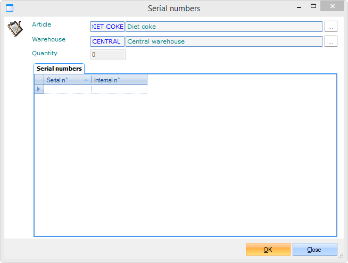The width and height of the screenshot is (348, 263).
Task: Click the window system menu icon
Action: point(9,8)
